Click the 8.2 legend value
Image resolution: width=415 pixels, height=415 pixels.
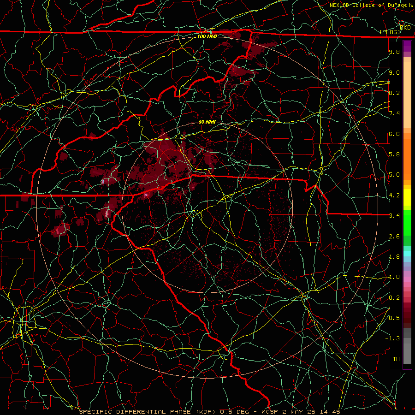click(x=394, y=93)
